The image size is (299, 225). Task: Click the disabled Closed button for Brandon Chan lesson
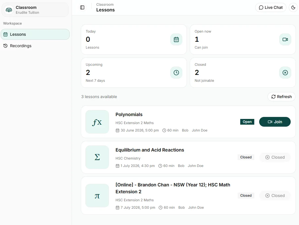(275, 196)
